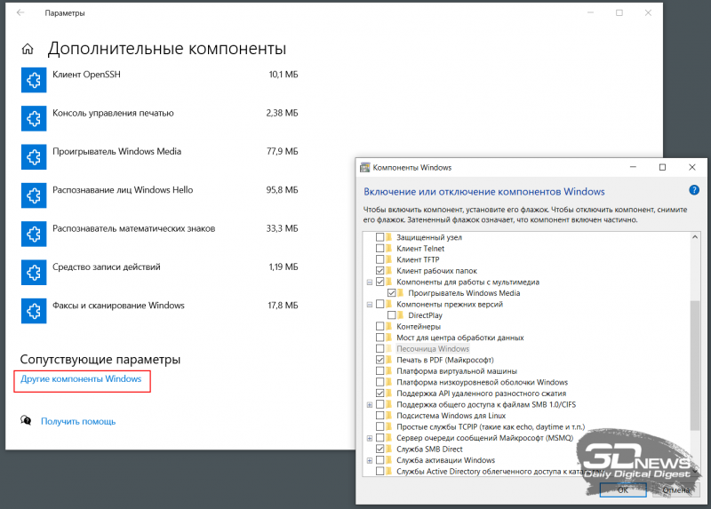Viewport: 711px width, 509px height.
Task: Click the Средство записи действий icon
Action: point(33,271)
